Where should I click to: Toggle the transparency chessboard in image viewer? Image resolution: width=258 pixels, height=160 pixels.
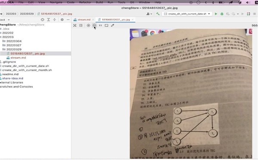point(75,25)
